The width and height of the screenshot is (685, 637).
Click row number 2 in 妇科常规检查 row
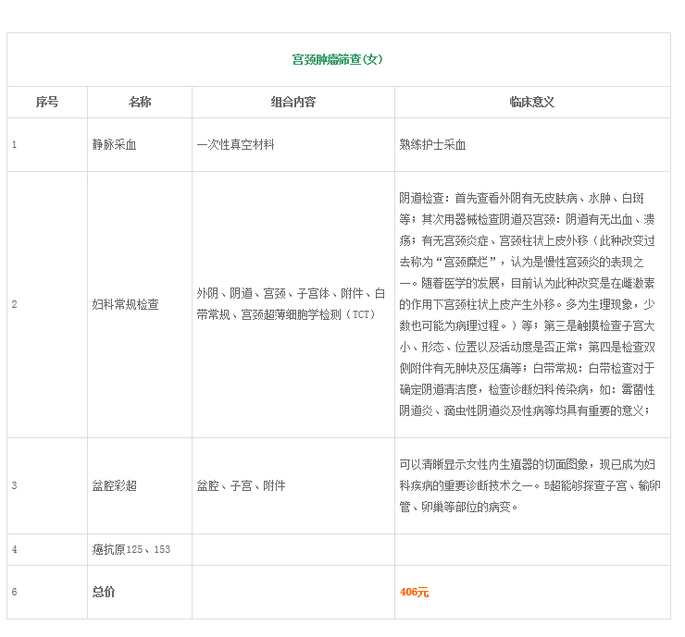click(x=15, y=304)
